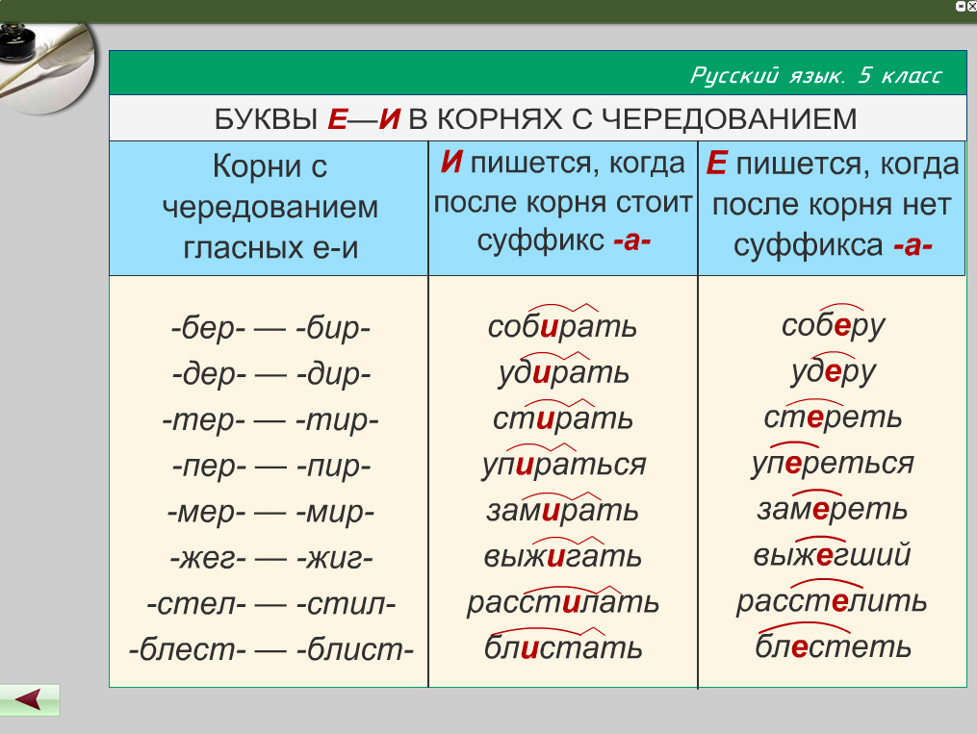Click the 'И пишется, когда' column header
Image resolution: width=977 pixels, height=734 pixels.
[x=563, y=163]
